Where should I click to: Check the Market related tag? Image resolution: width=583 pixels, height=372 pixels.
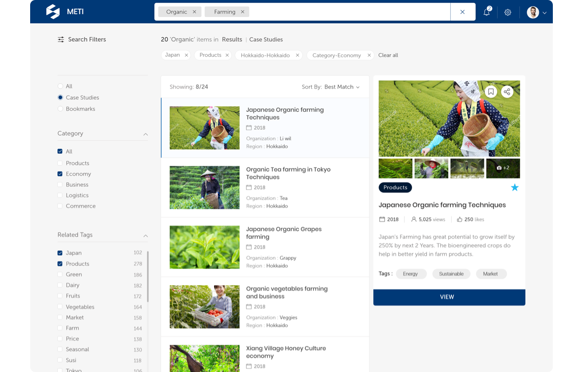tap(60, 317)
